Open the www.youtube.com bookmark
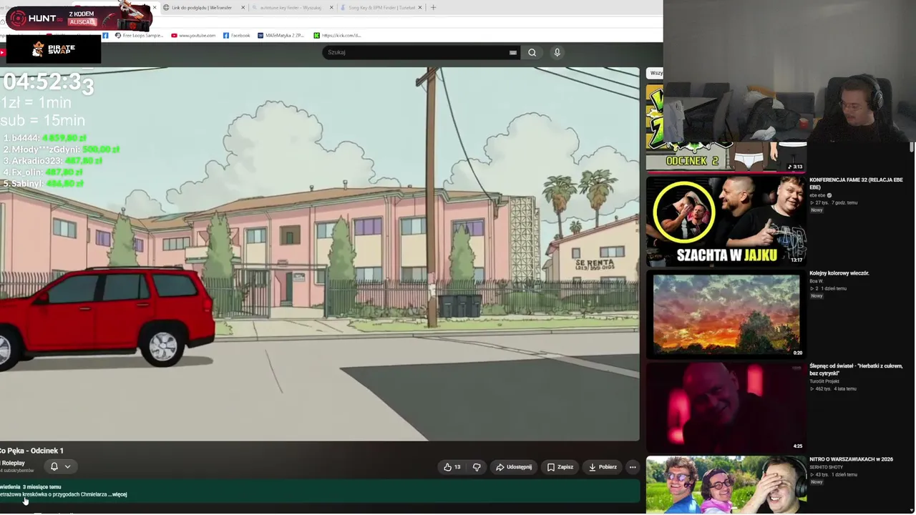 tap(193, 35)
